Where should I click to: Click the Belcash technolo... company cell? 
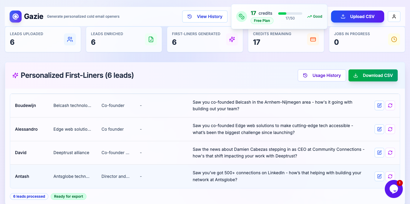[72, 105]
